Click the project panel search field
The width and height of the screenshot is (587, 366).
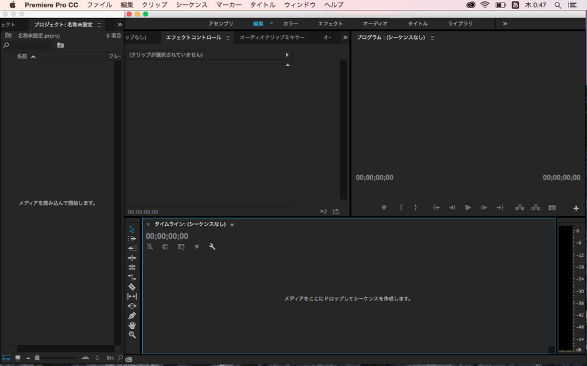(x=31, y=45)
